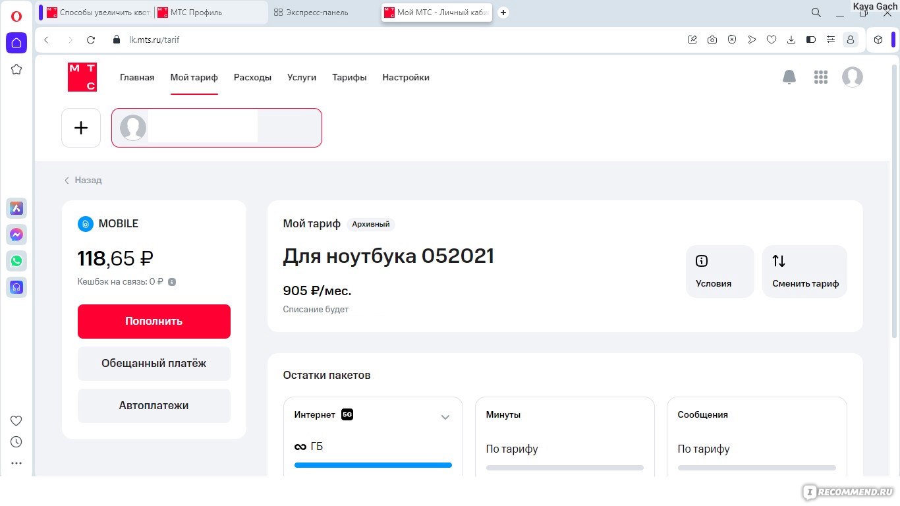Viewport: 900px width, 506px height.
Task: Go back with browser back arrow
Action: pyautogui.click(x=46, y=40)
